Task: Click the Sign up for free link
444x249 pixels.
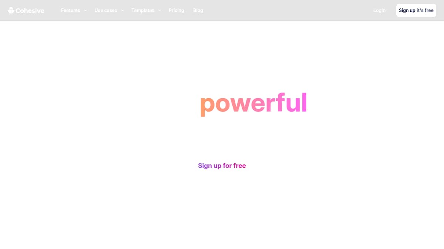Action: (222, 166)
